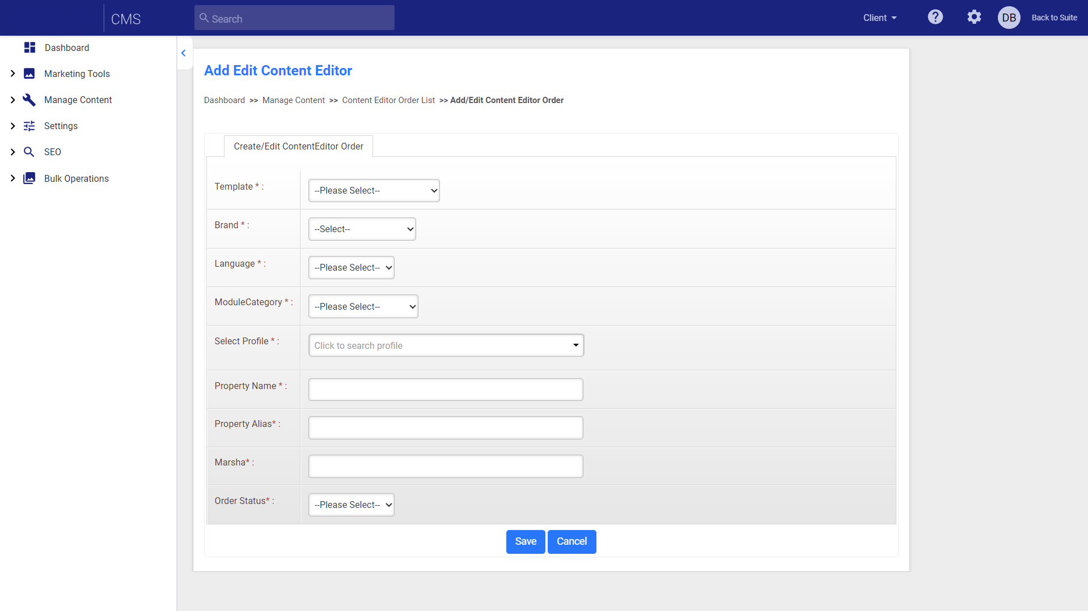Click the DB user avatar
The width and height of the screenshot is (1088, 611).
tap(1009, 18)
